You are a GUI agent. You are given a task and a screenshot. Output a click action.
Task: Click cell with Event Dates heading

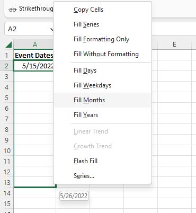pos(33,55)
